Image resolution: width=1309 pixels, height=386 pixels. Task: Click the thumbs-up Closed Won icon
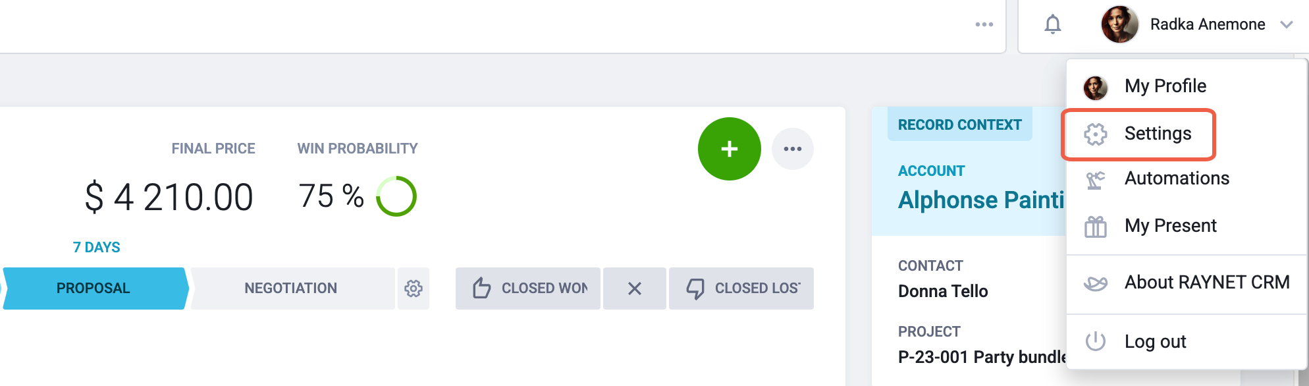point(482,289)
